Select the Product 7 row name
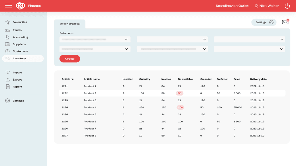 tap(90, 129)
